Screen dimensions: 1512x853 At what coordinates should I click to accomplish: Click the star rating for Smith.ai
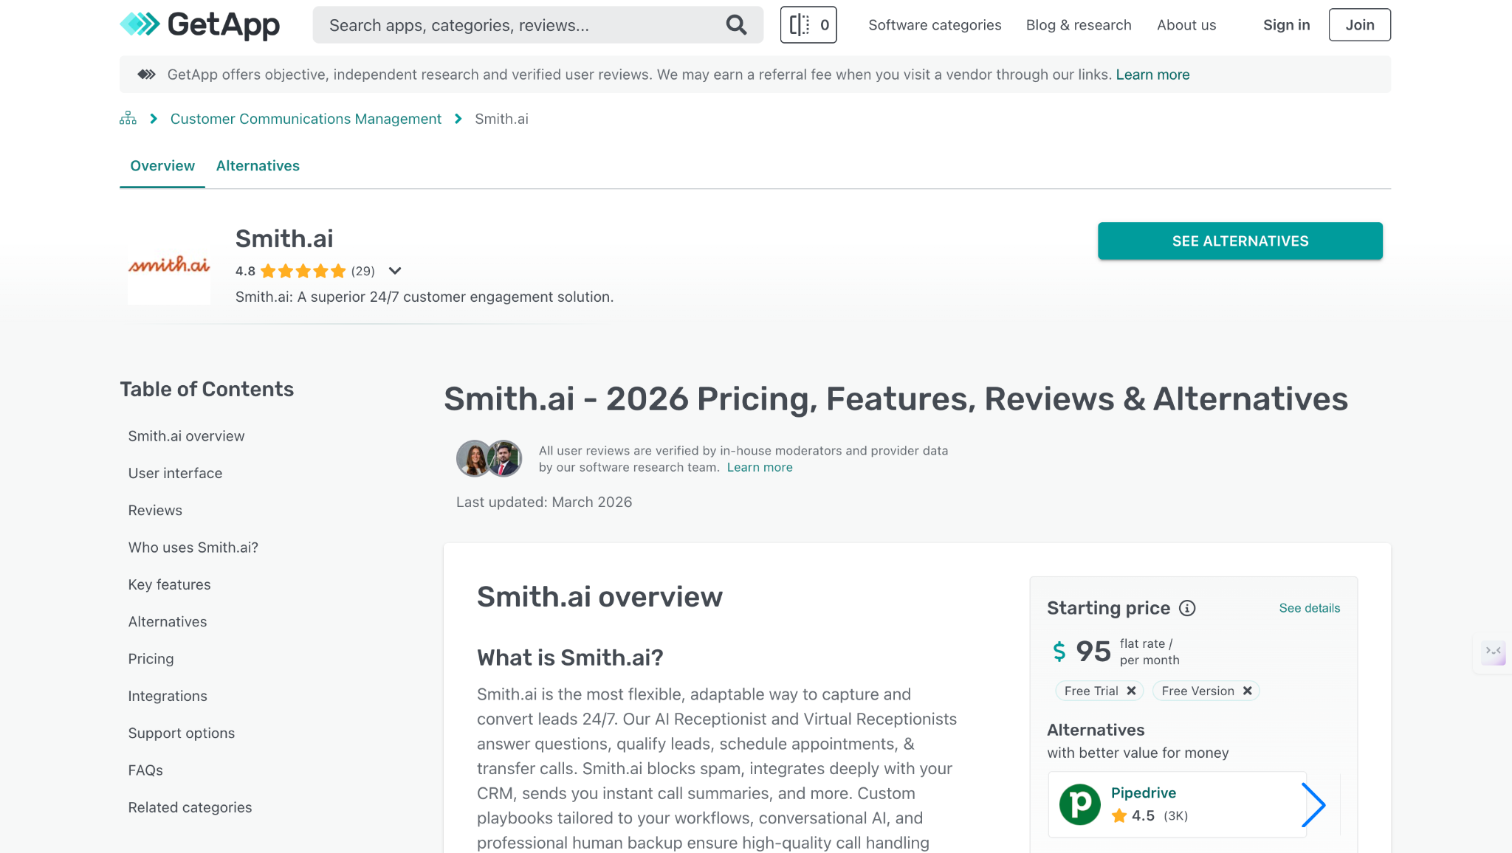[303, 271]
